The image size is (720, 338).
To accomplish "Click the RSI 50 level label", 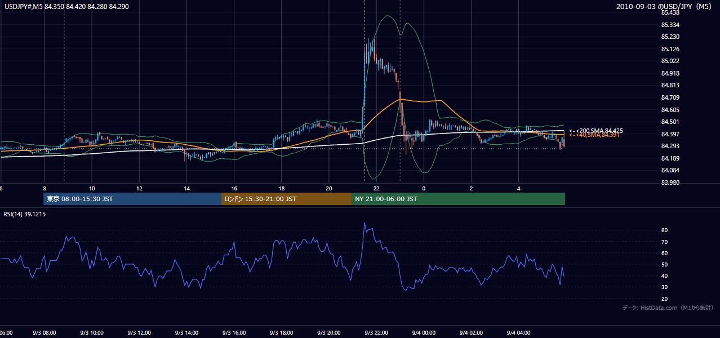I will coord(664,265).
